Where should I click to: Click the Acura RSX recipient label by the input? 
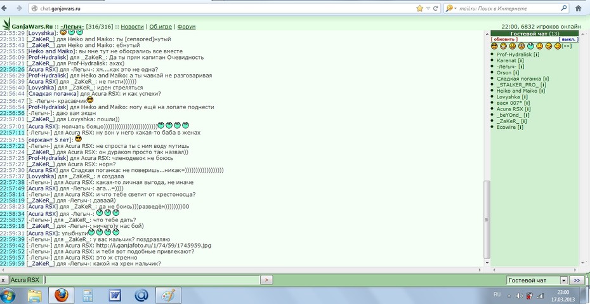click(x=25, y=280)
